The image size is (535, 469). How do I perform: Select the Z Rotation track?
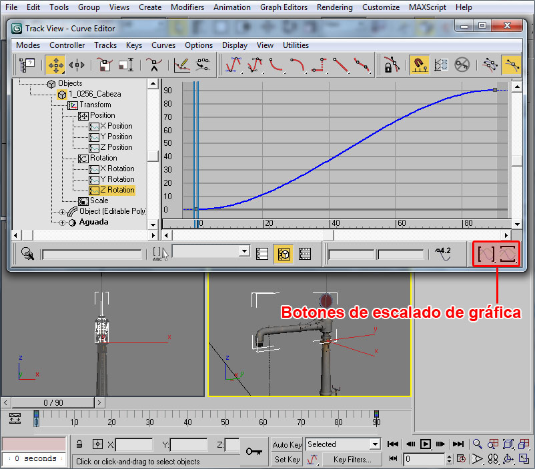coord(116,190)
